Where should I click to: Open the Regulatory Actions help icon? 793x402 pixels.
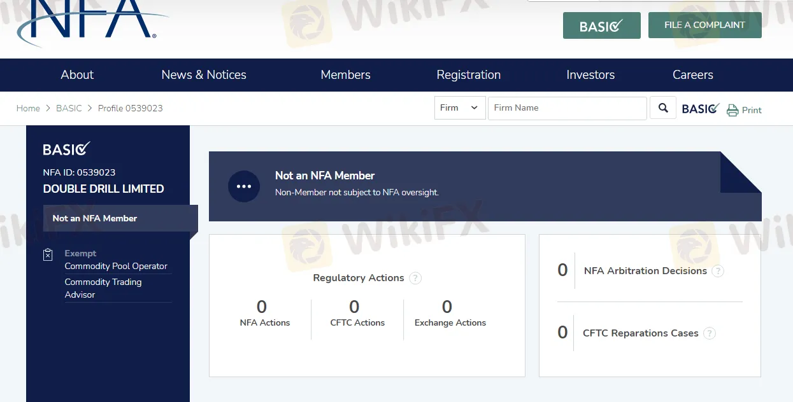click(415, 278)
